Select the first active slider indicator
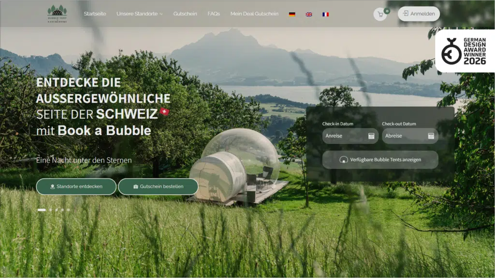This screenshot has width=495, height=278. [x=42, y=210]
